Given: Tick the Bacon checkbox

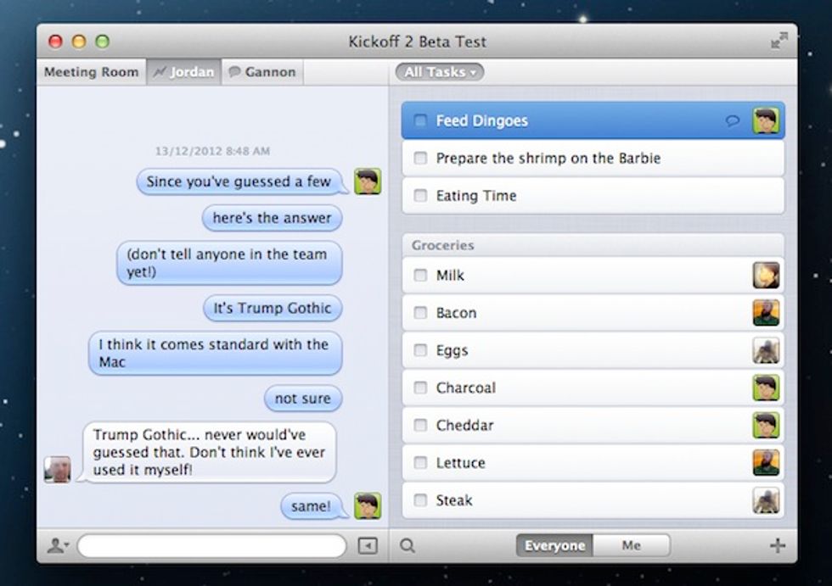Looking at the screenshot, I should pyautogui.click(x=420, y=313).
